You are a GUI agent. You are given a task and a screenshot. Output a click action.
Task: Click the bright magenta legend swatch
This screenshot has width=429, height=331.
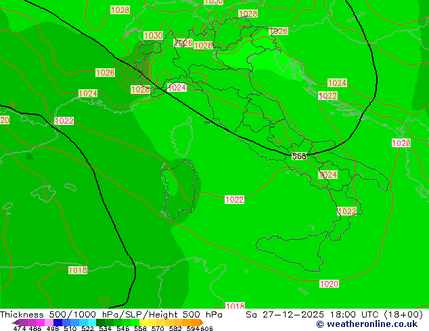[x=40, y=322]
